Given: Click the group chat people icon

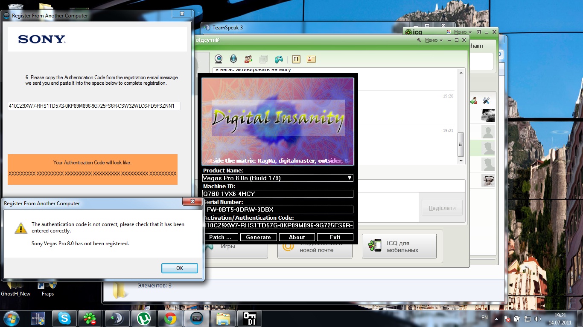Looking at the screenshot, I should pyautogui.click(x=248, y=59).
